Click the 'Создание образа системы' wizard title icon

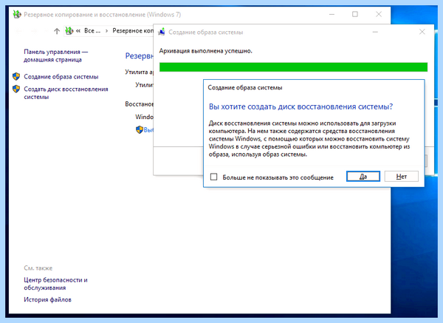point(162,32)
